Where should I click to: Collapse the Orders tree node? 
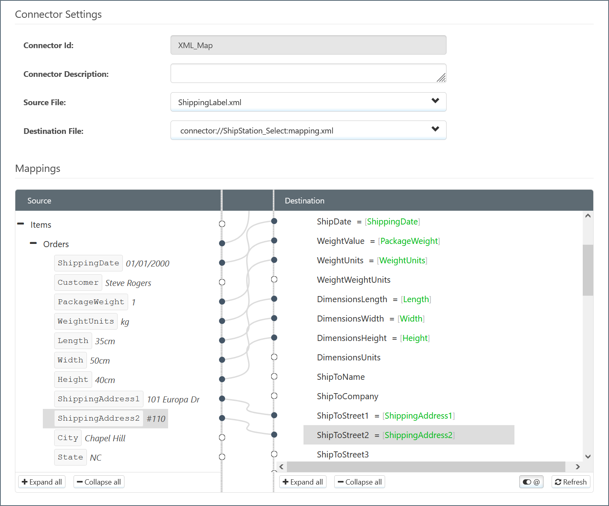tap(34, 243)
